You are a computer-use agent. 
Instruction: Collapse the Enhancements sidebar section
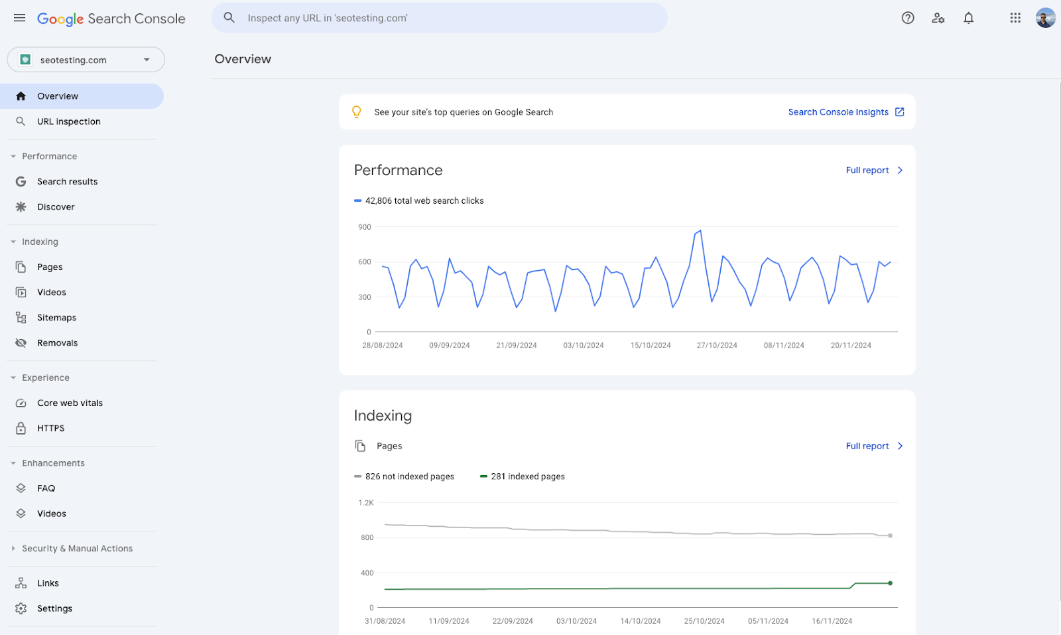13,463
